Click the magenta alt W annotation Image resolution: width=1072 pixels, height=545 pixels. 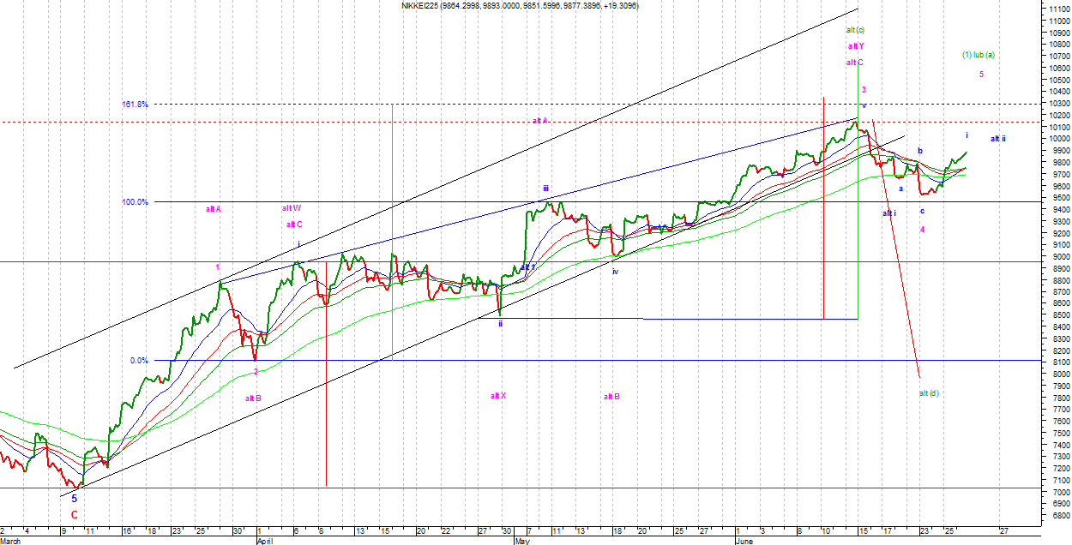291,208
